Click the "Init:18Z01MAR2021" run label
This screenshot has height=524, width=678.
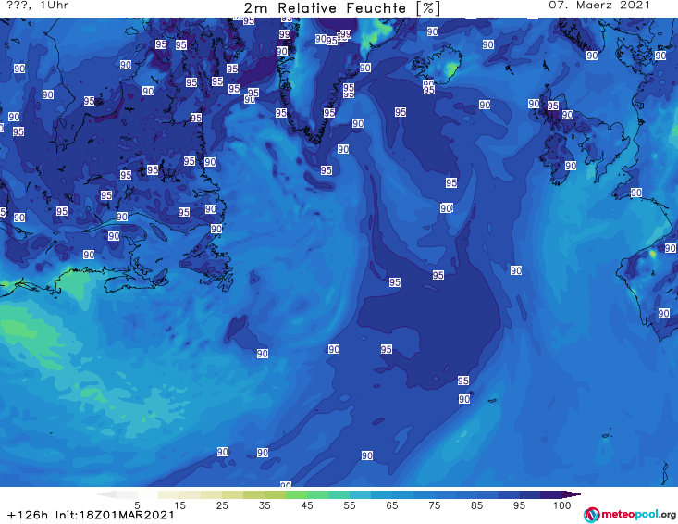115,515
